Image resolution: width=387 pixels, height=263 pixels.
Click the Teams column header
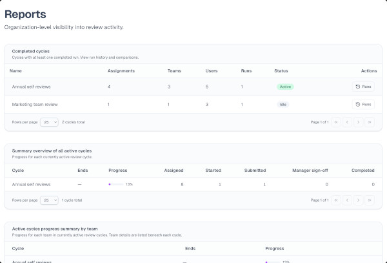pyautogui.click(x=174, y=70)
